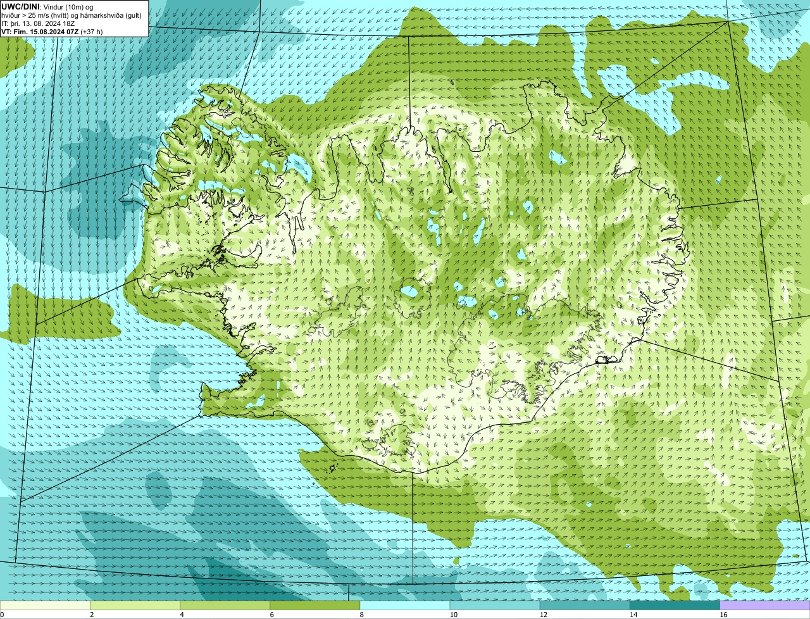This screenshot has width=810, height=619.
Task: Click the dark teal 14–16 legend swatch
Action: [675, 605]
